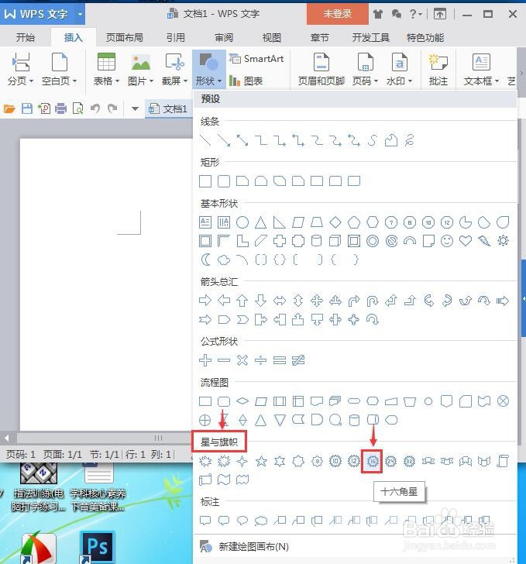
Task: Select the 32-point star shape
Action: coord(410,461)
